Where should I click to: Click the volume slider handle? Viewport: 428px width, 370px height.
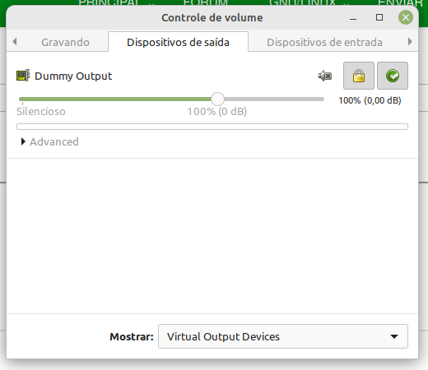coord(217,99)
